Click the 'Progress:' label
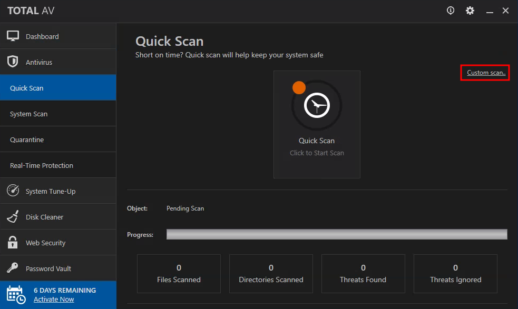 (140, 235)
